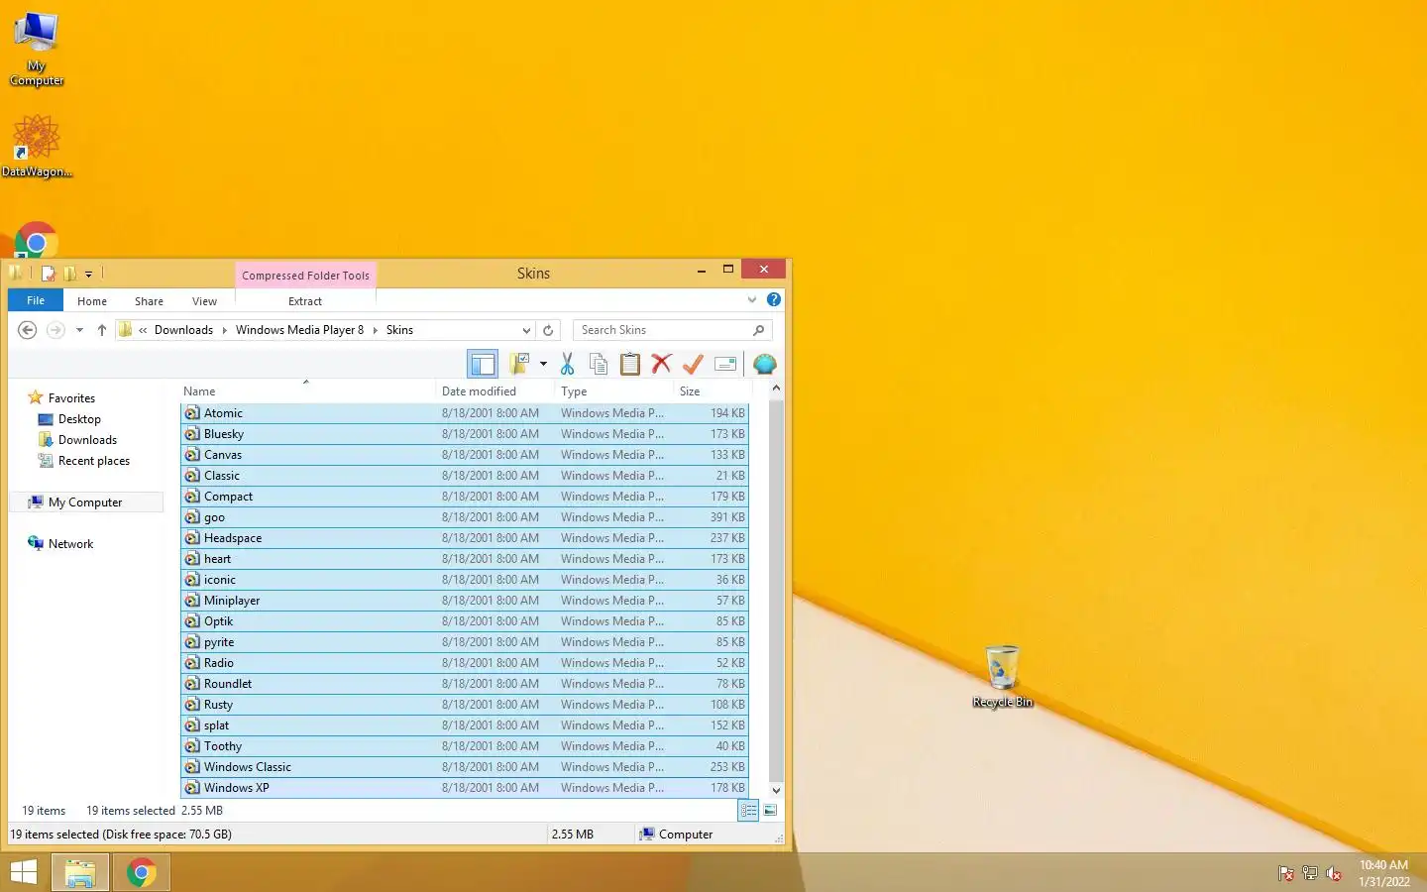Click the orange checkmark Properties icon
Screen dimensions: 1427x892
tap(693, 364)
